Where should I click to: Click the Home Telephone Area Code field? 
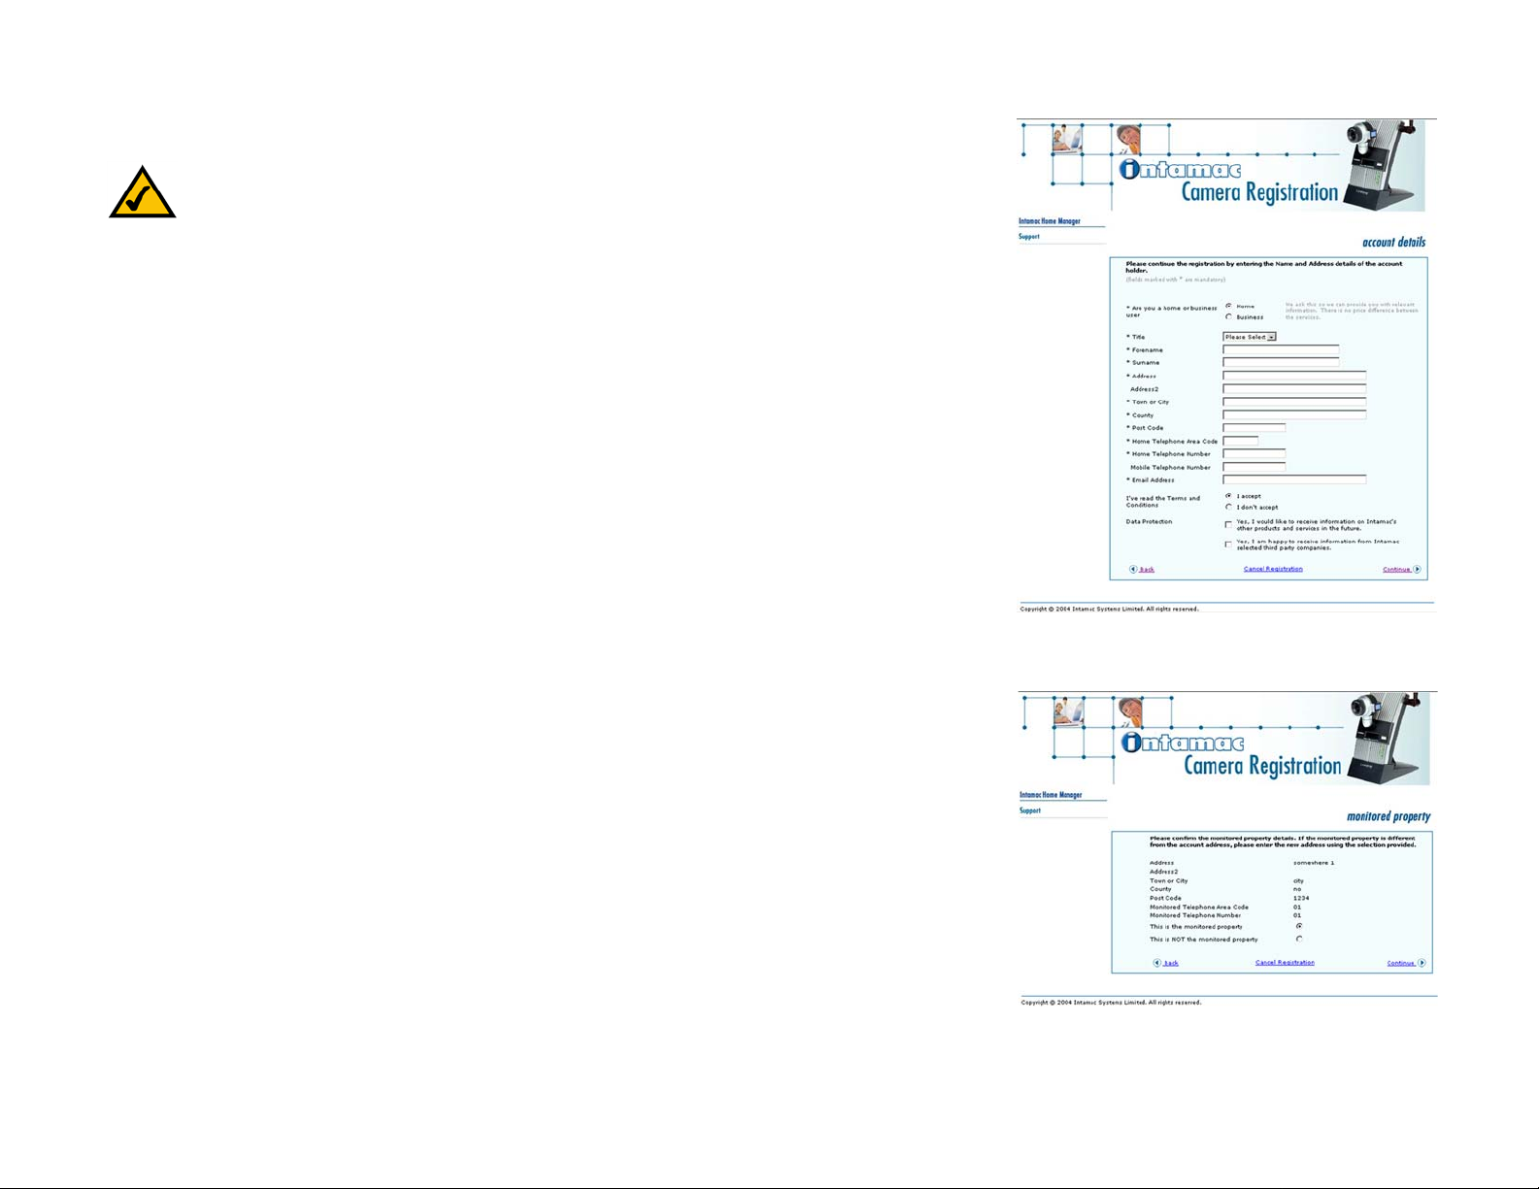pos(1240,441)
